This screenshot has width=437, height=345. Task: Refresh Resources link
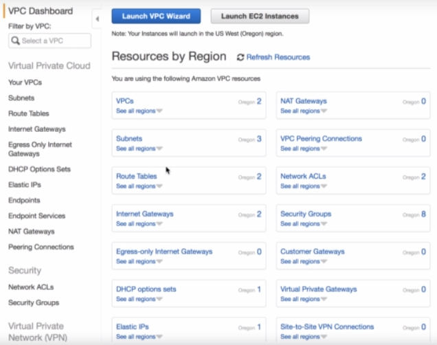click(278, 57)
